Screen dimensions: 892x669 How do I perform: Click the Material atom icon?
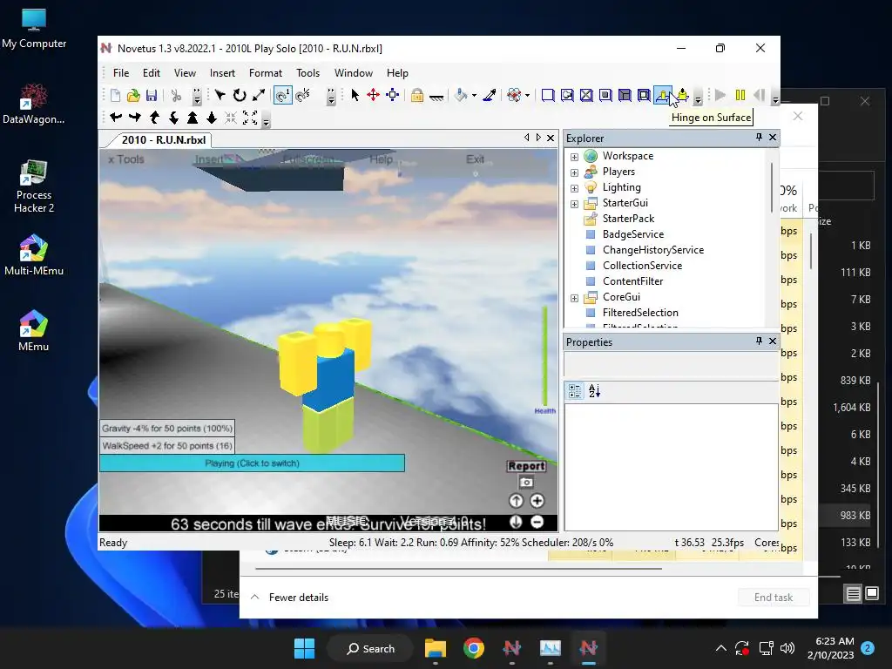click(x=514, y=95)
